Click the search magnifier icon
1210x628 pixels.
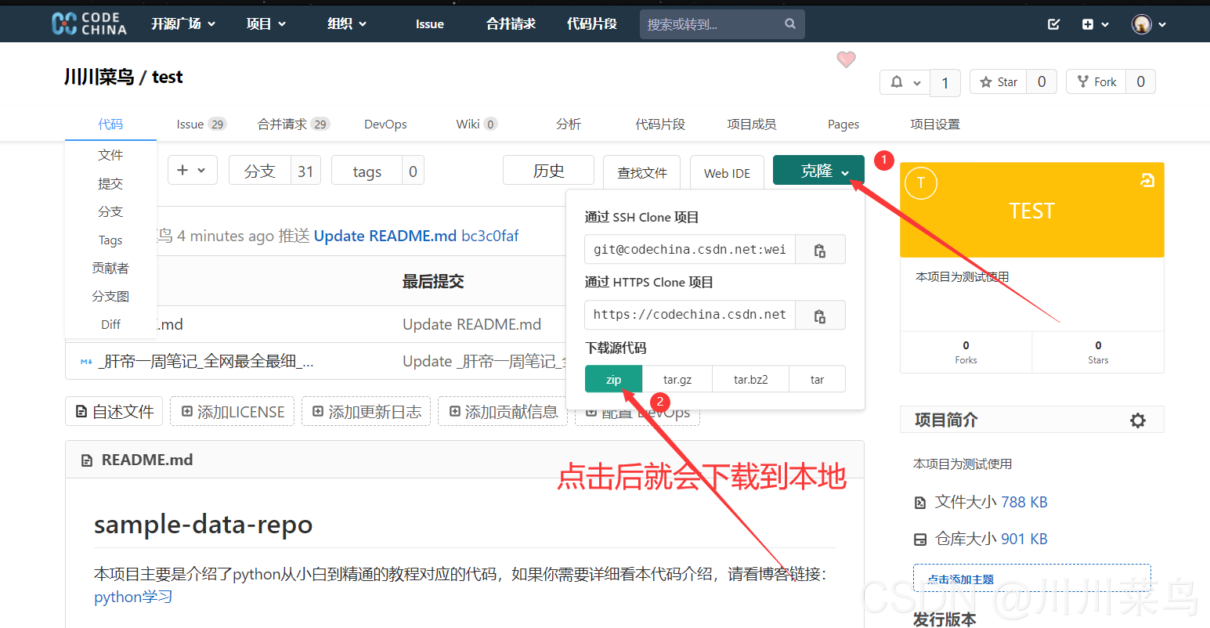pyautogui.click(x=790, y=24)
